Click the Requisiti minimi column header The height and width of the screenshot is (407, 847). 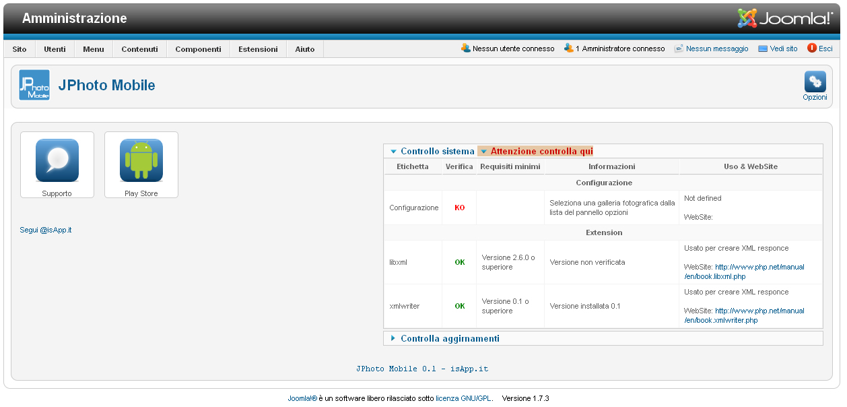click(510, 166)
